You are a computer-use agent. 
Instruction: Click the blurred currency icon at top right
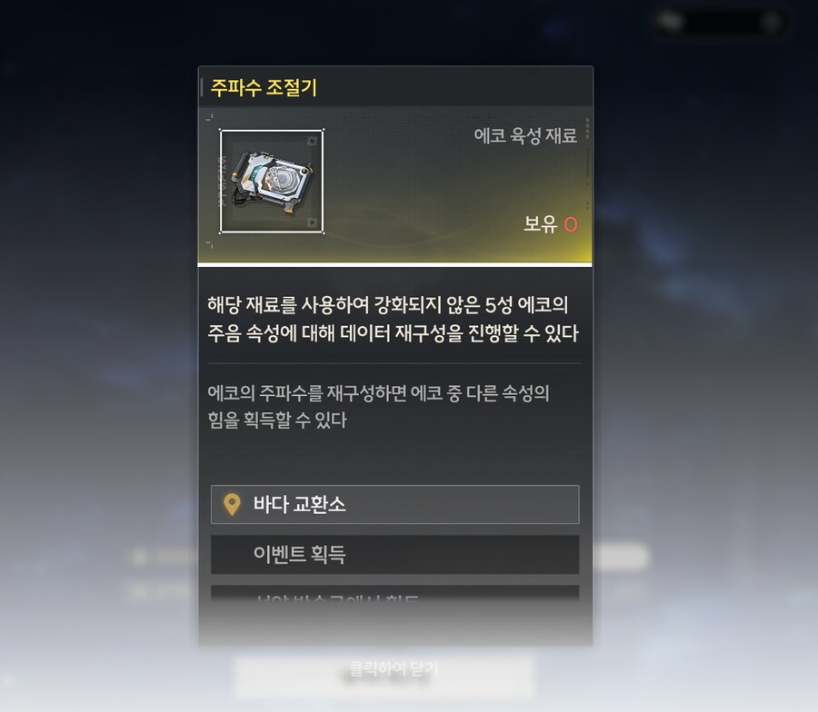[670, 22]
